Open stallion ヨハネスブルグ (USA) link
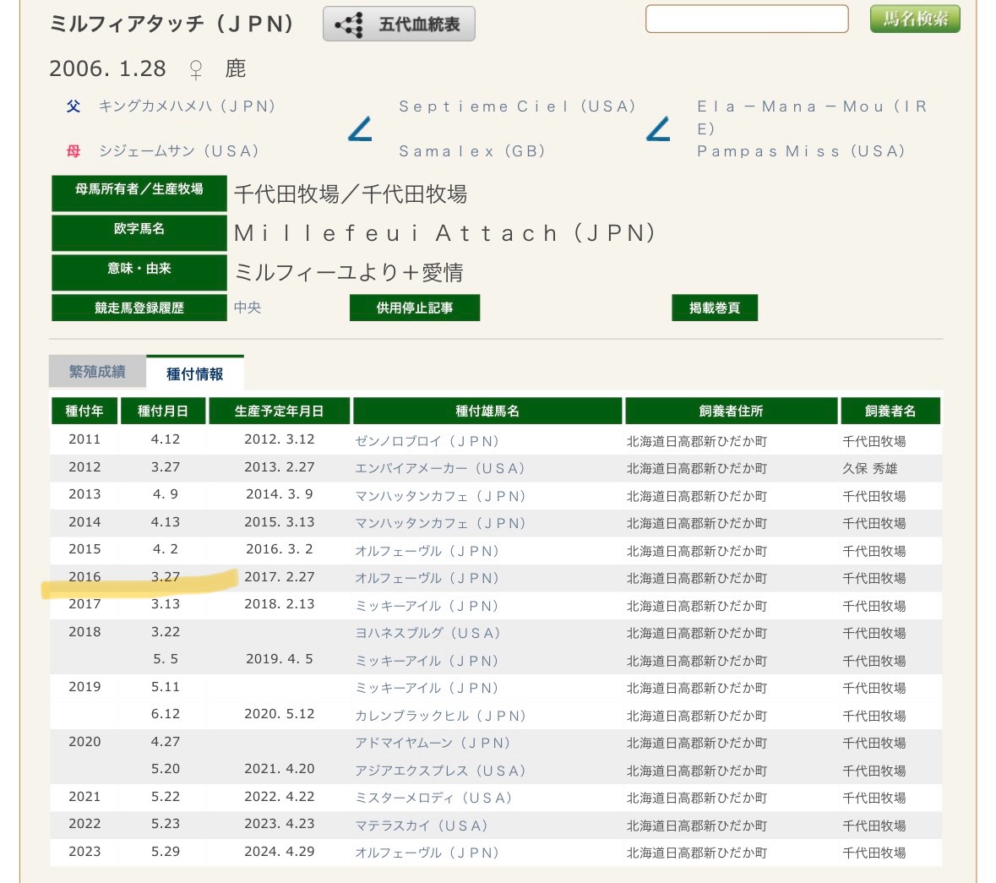996x883 pixels. coord(427,633)
